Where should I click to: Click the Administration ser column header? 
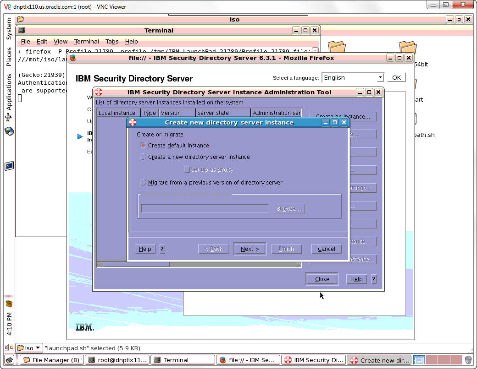[x=277, y=113]
